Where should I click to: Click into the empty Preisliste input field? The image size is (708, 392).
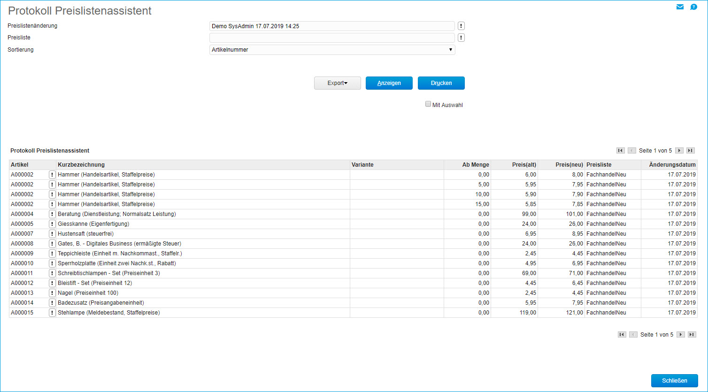point(332,38)
